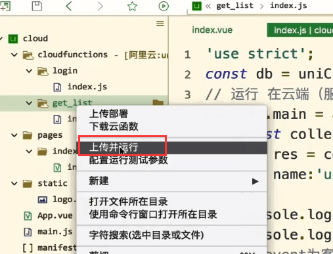Click the static folder icon
Screen dimensions: 333x254
tap(28, 184)
